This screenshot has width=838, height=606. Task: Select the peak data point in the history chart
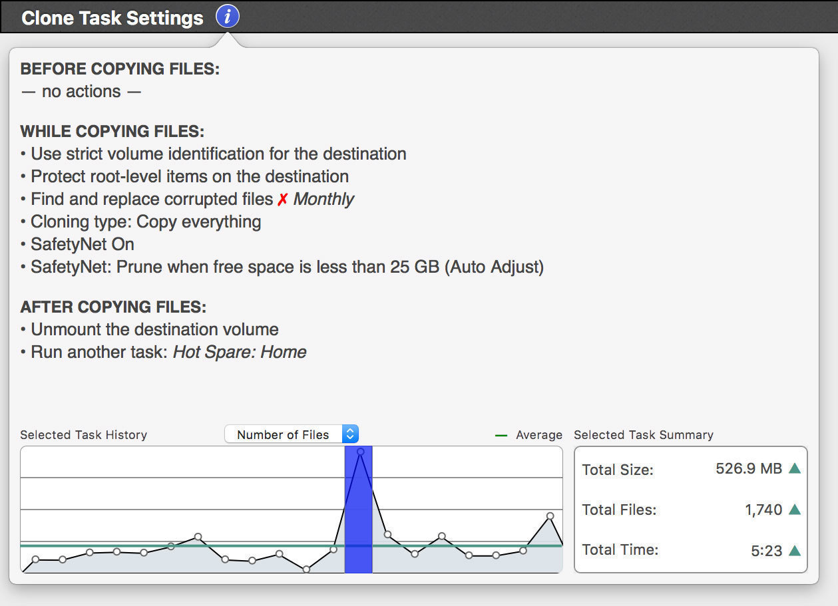click(360, 452)
